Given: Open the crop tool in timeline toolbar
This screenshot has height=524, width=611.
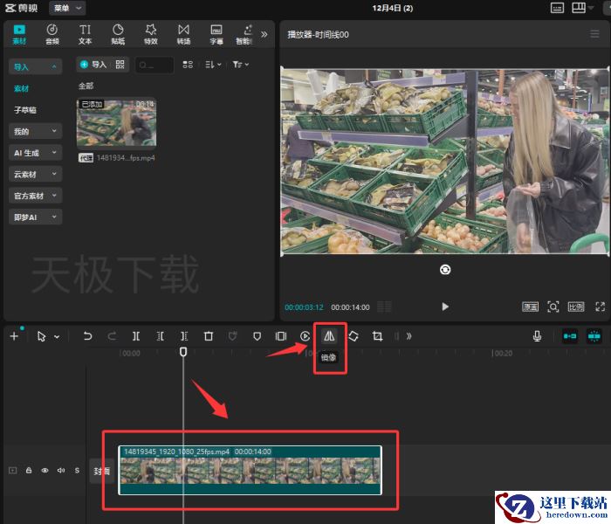Looking at the screenshot, I should click(x=377, y=336).
